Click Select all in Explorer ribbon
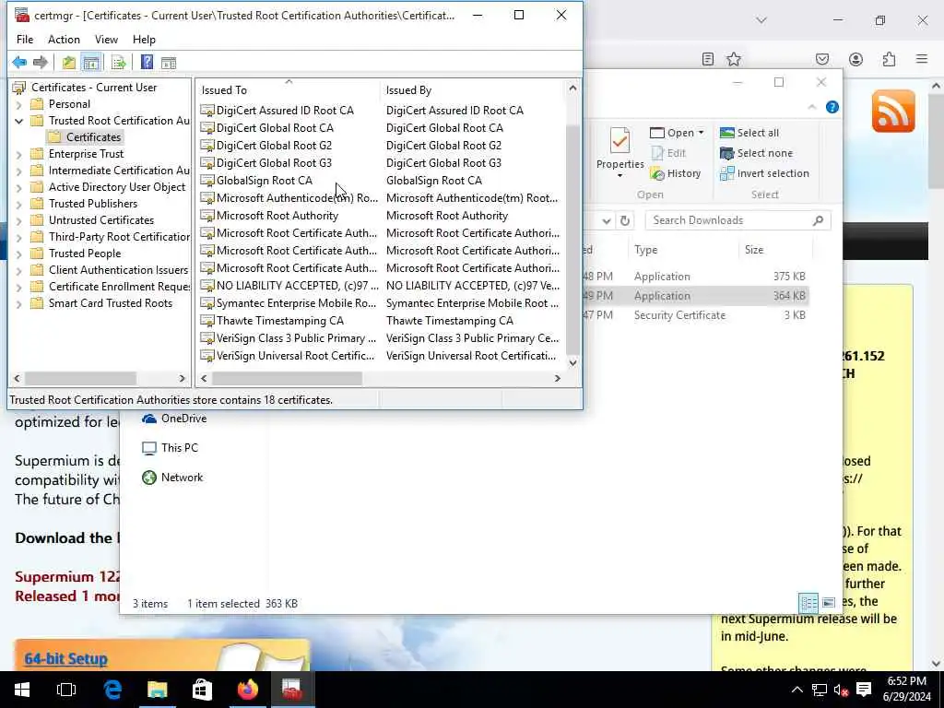Viewport: 944px width, 708px height. coord(749,133)
